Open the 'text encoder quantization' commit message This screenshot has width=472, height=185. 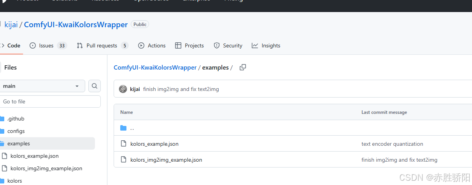click(x=392, y=144)
